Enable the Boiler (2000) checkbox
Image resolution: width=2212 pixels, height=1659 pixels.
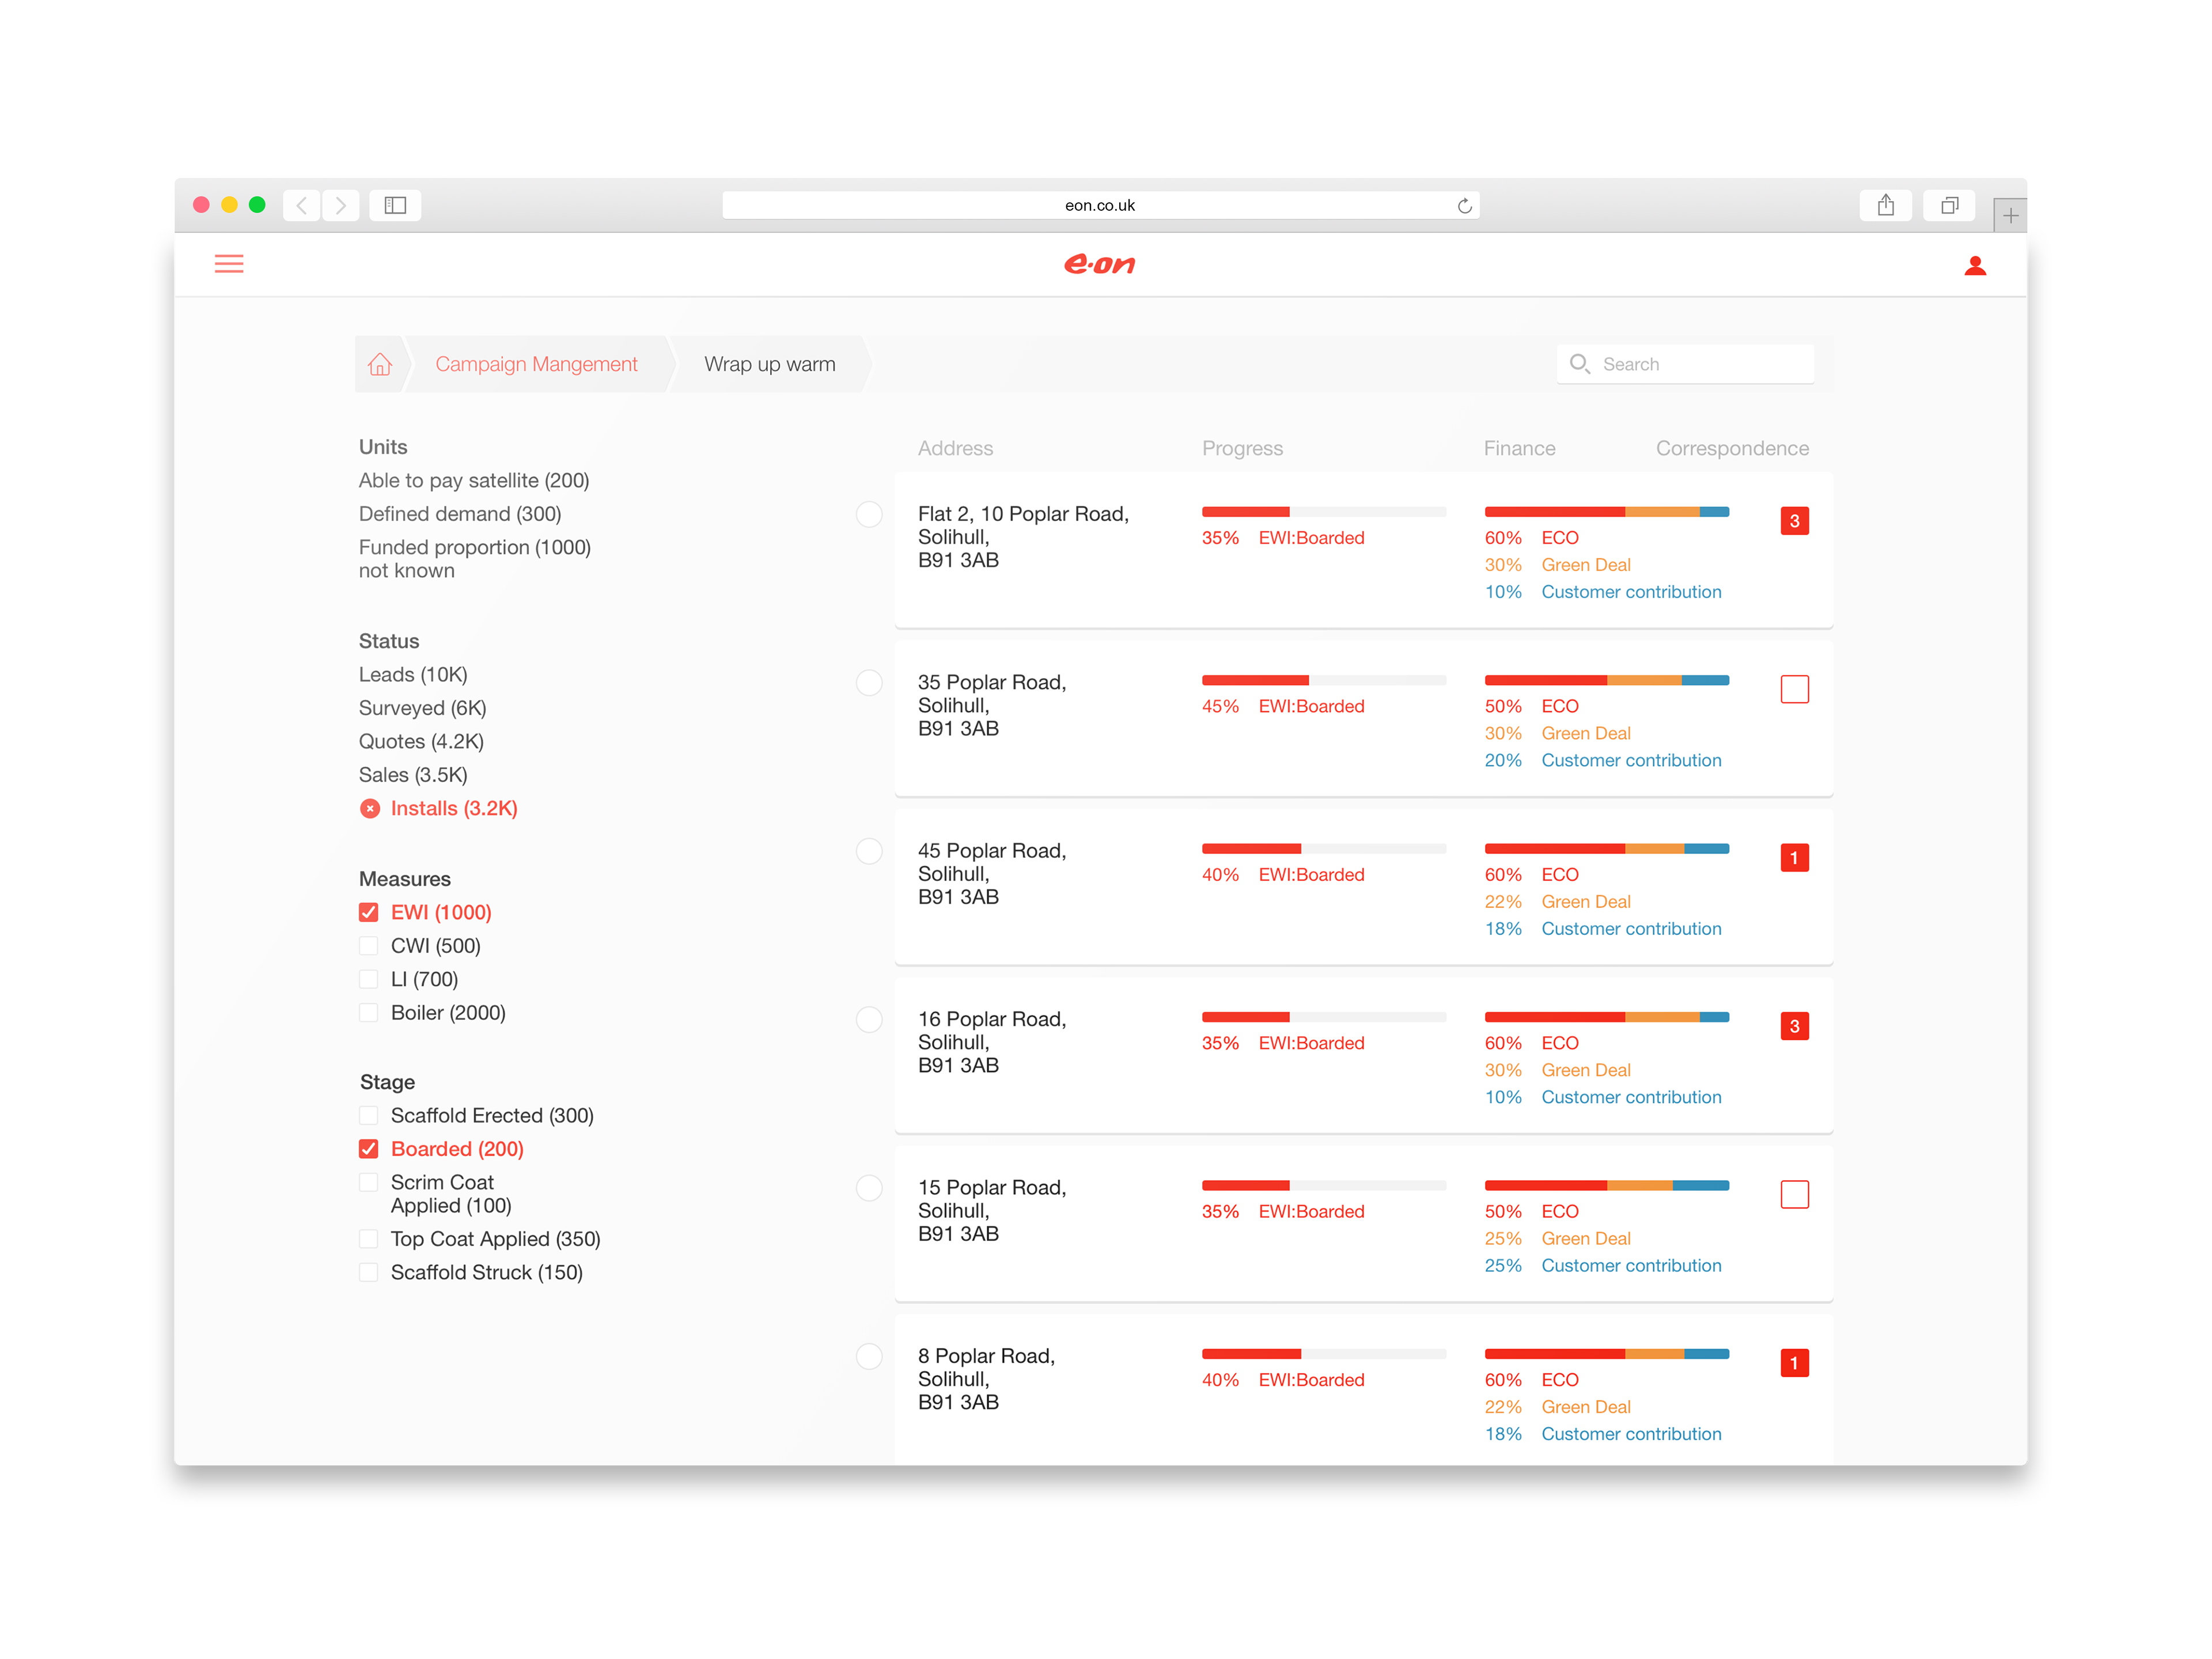tap(369, 1013)
